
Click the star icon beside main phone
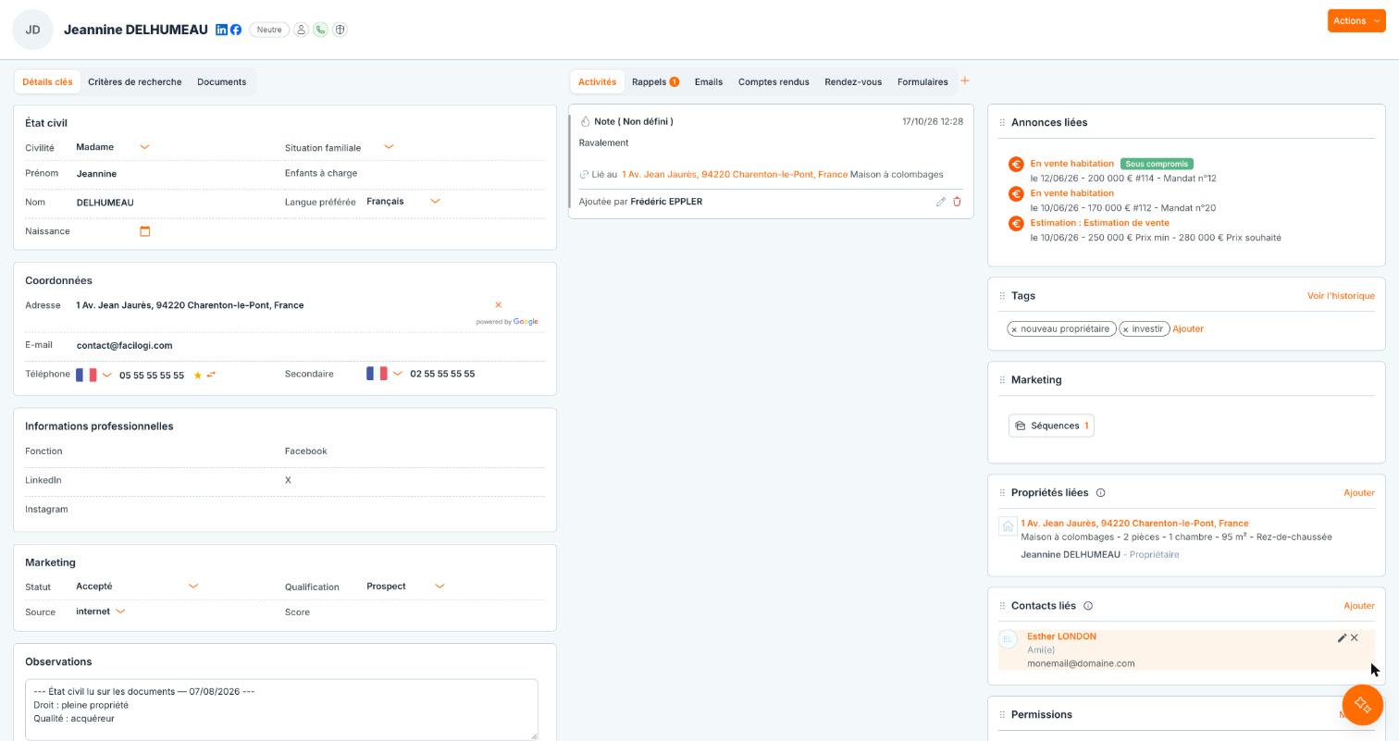(197, 375)
